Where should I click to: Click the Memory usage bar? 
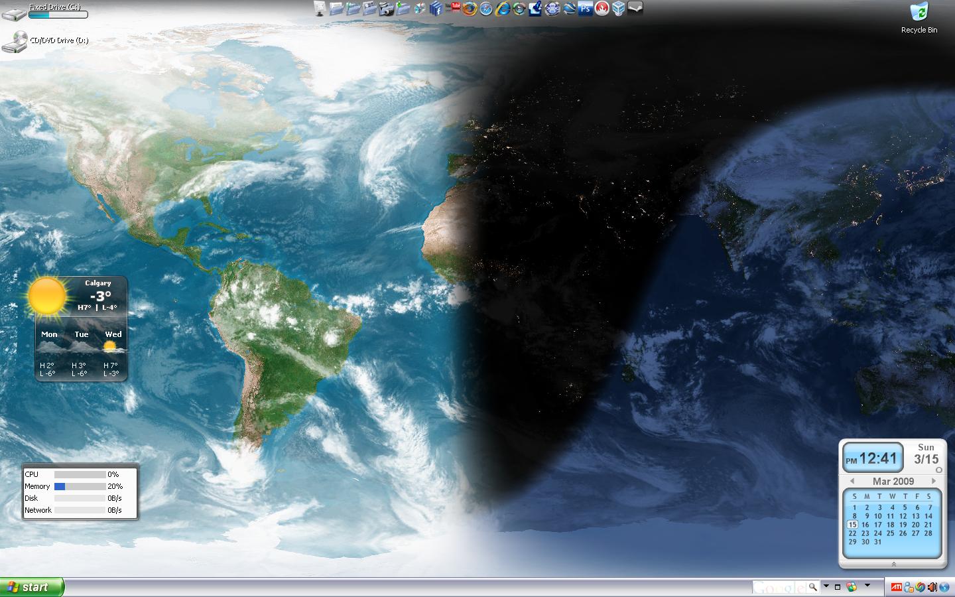80,486
